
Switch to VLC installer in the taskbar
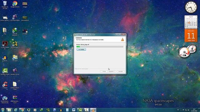[93, 110]
